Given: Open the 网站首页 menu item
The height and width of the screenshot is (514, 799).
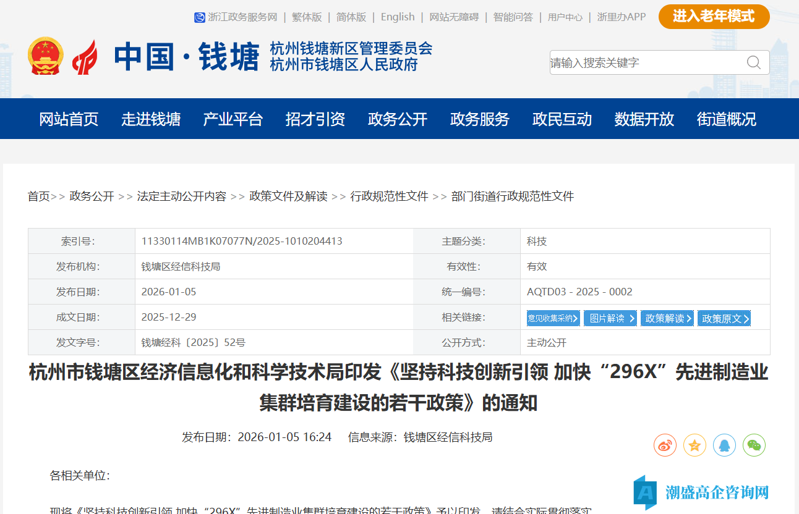Looking at the screenshot, I should [69, 119].
